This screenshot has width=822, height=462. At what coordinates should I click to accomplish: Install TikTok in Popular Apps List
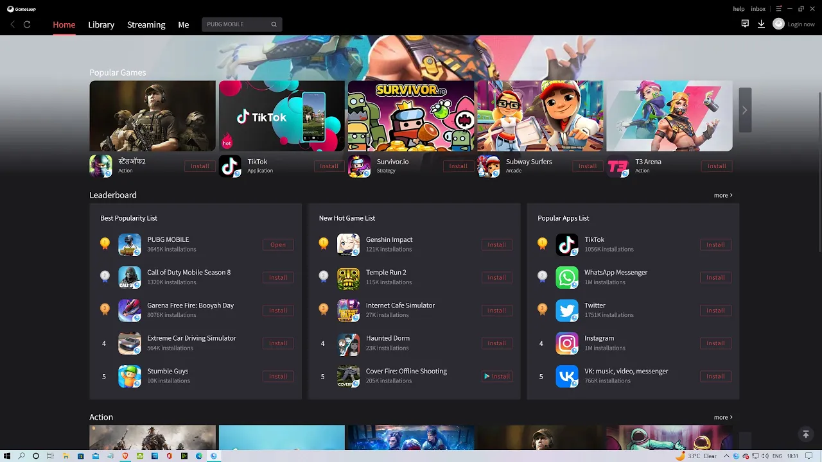coord(715,244)
